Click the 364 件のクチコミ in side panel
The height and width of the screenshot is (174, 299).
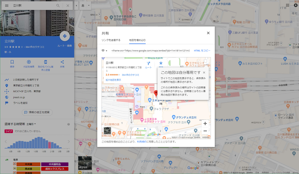click(x=35, y=47)
